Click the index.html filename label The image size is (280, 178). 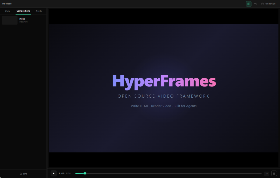23,22
